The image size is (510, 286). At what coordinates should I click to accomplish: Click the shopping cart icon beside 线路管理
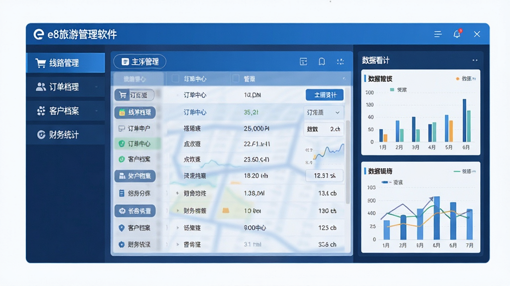[x=41, y=63]
